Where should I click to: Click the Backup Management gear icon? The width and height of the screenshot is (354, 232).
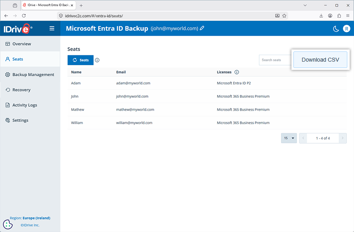point(8,75)
